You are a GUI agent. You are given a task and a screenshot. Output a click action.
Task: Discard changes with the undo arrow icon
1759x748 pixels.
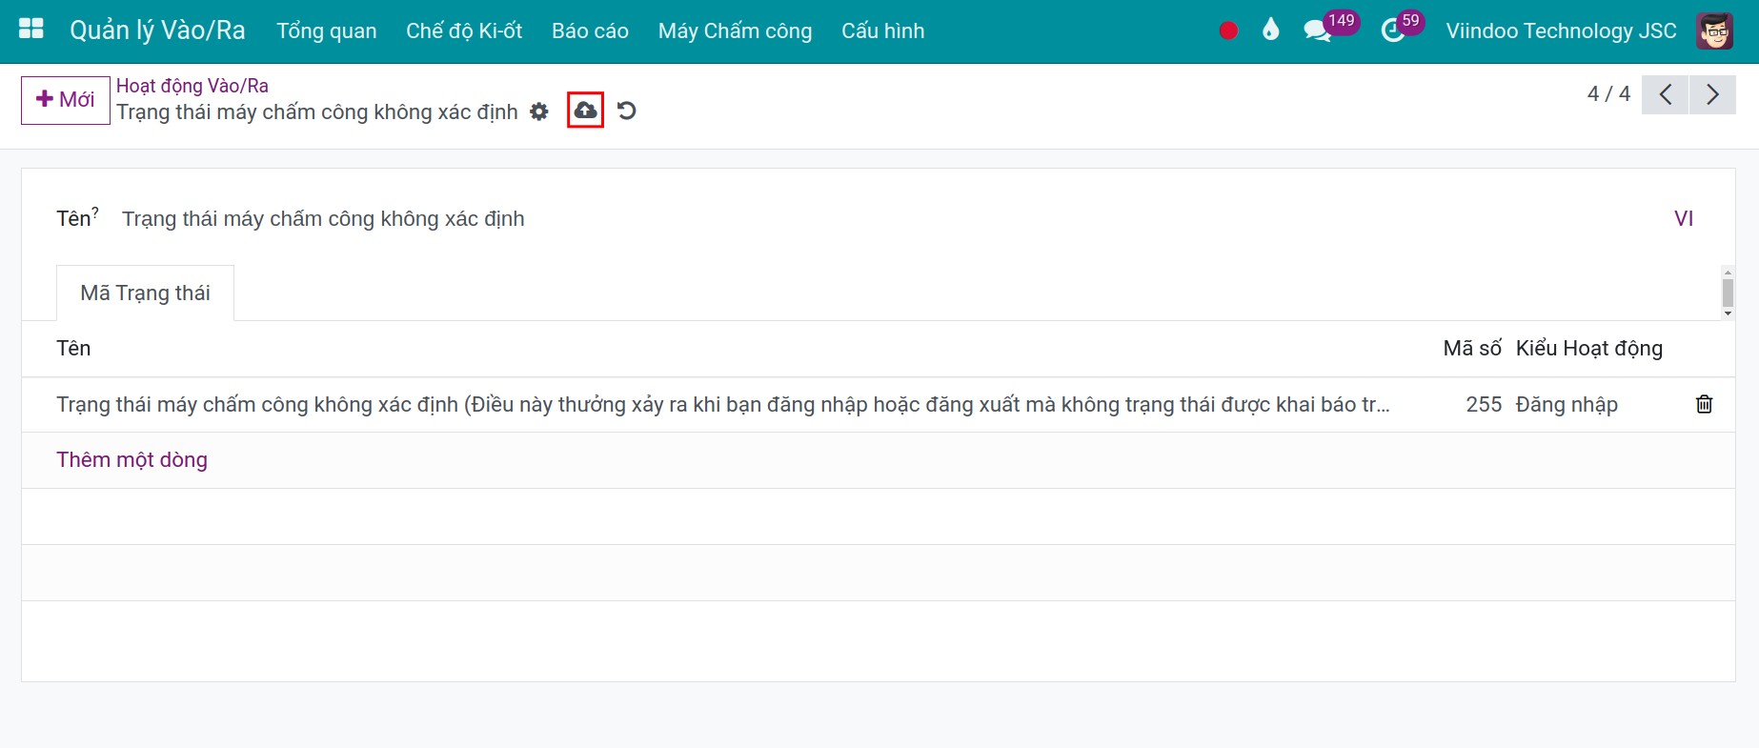626,111
